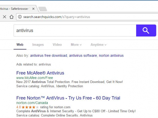
Task: Open Free Norton AntiVirus 60 Day Trial result
Action: [x=68, y=98]
